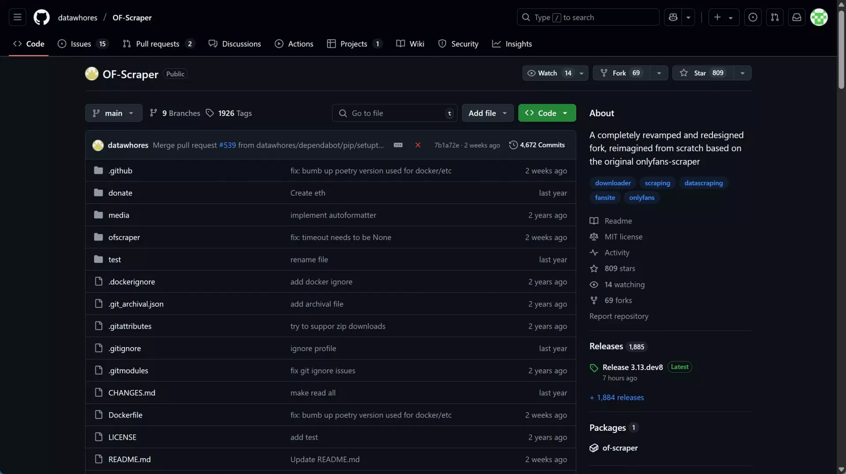This screenshot has height=474, width=846.
Task: Expand the Add file dropdown
Action: tap(488, 113)
